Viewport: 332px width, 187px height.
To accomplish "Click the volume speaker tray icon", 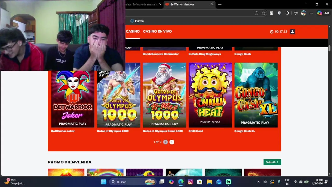I will 301,182.
